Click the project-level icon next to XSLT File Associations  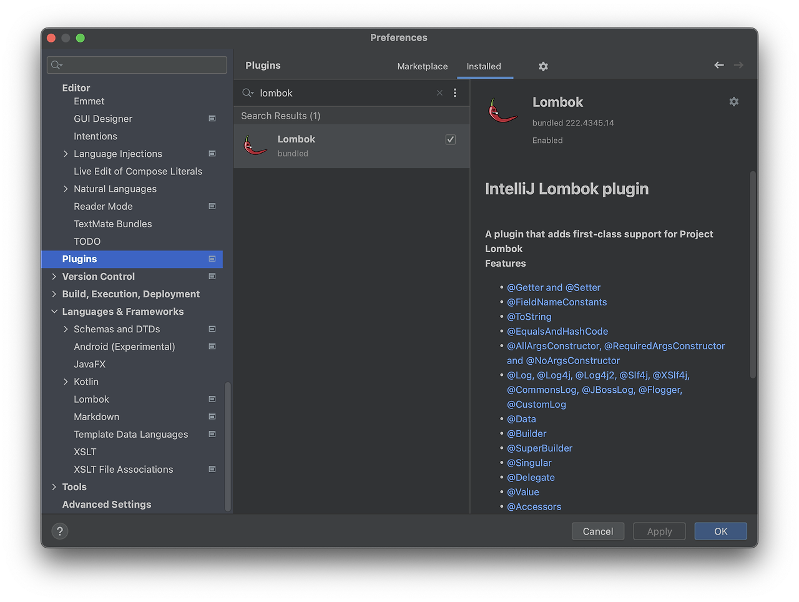click(212, 469)
